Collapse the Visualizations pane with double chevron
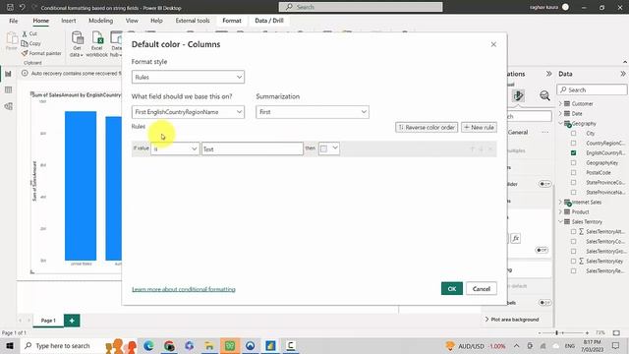 (548, 74)
